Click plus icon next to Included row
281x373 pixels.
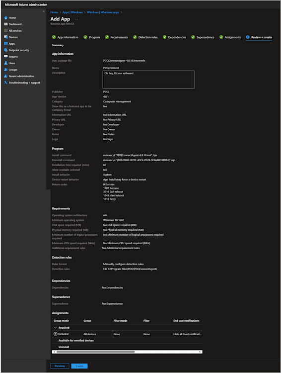click(x=55, y=334)
